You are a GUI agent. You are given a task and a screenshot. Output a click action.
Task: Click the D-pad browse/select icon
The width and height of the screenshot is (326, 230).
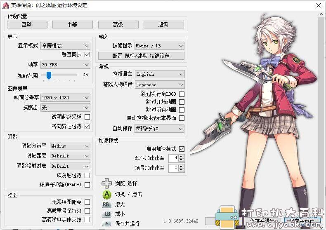[x=106, y=183]
